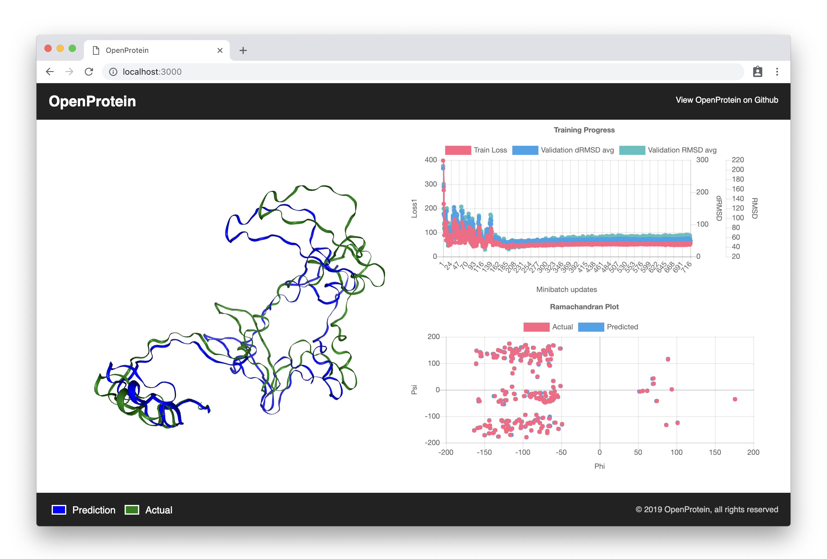The height and width of the screenshot is (559, 827).
Task: Click View OpenProtein on Github link
Action: point(727,100)
